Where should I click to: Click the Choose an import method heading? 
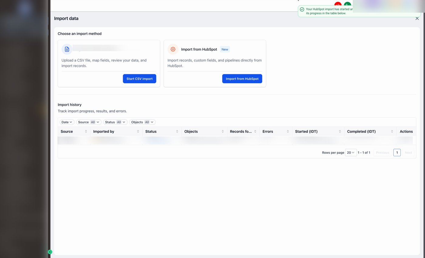(x=80, y=34)
